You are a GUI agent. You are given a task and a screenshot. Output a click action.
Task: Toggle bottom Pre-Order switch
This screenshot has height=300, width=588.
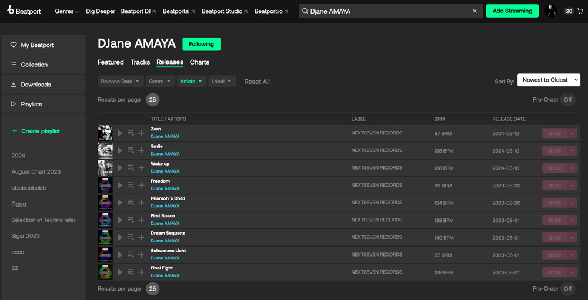[x=568, y=289]
